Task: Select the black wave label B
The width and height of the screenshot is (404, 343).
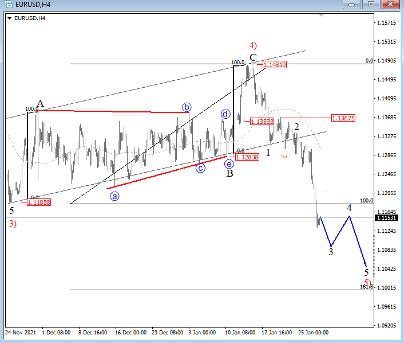Action: 229,174
